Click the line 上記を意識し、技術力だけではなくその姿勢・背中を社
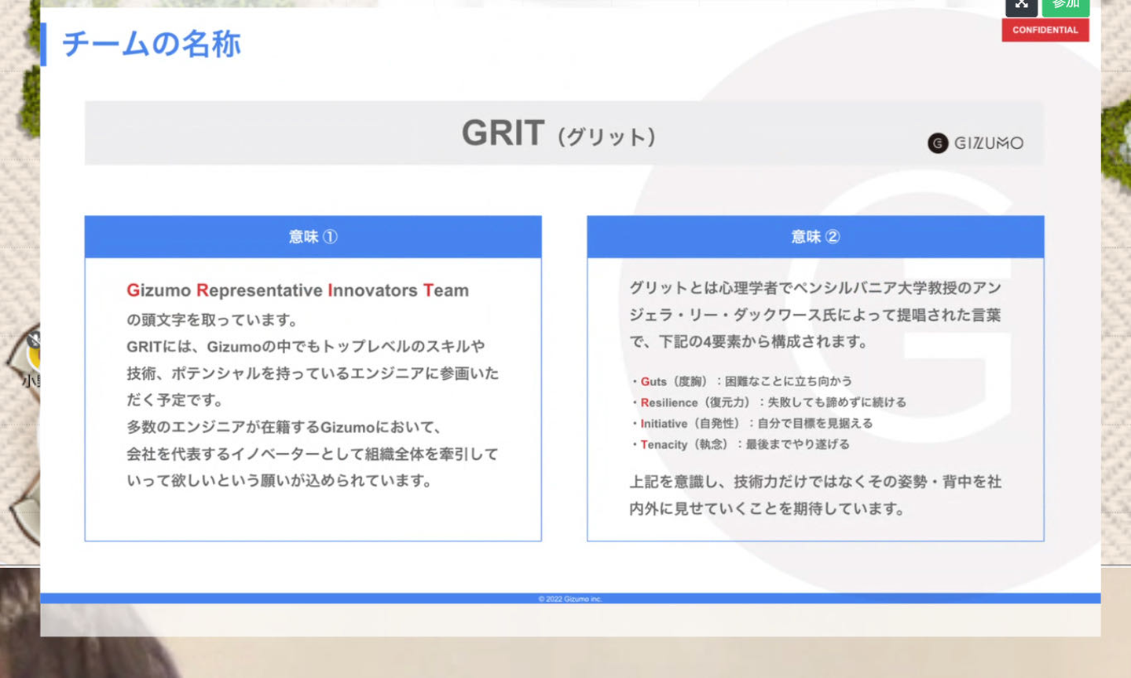 click(815, 482)
